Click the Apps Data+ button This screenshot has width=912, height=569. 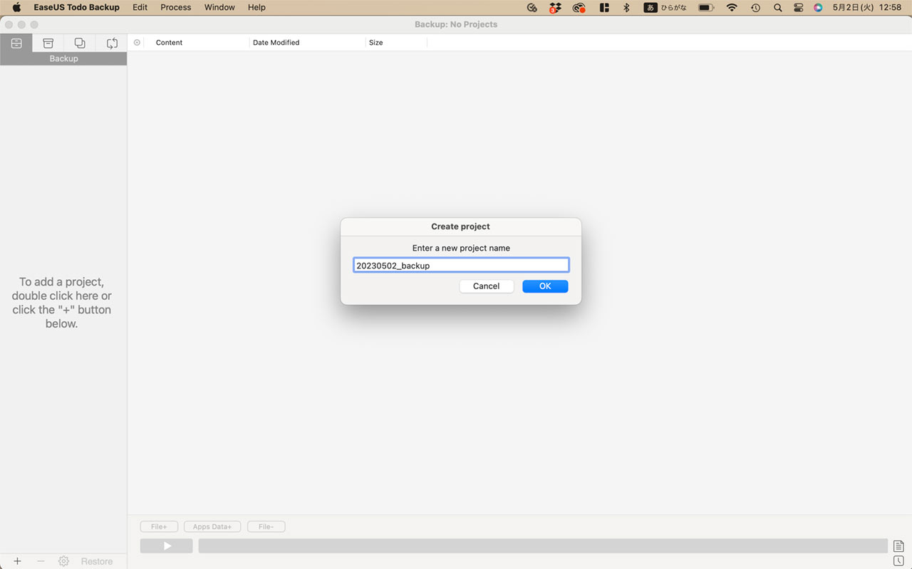click(x=212, y=526)
